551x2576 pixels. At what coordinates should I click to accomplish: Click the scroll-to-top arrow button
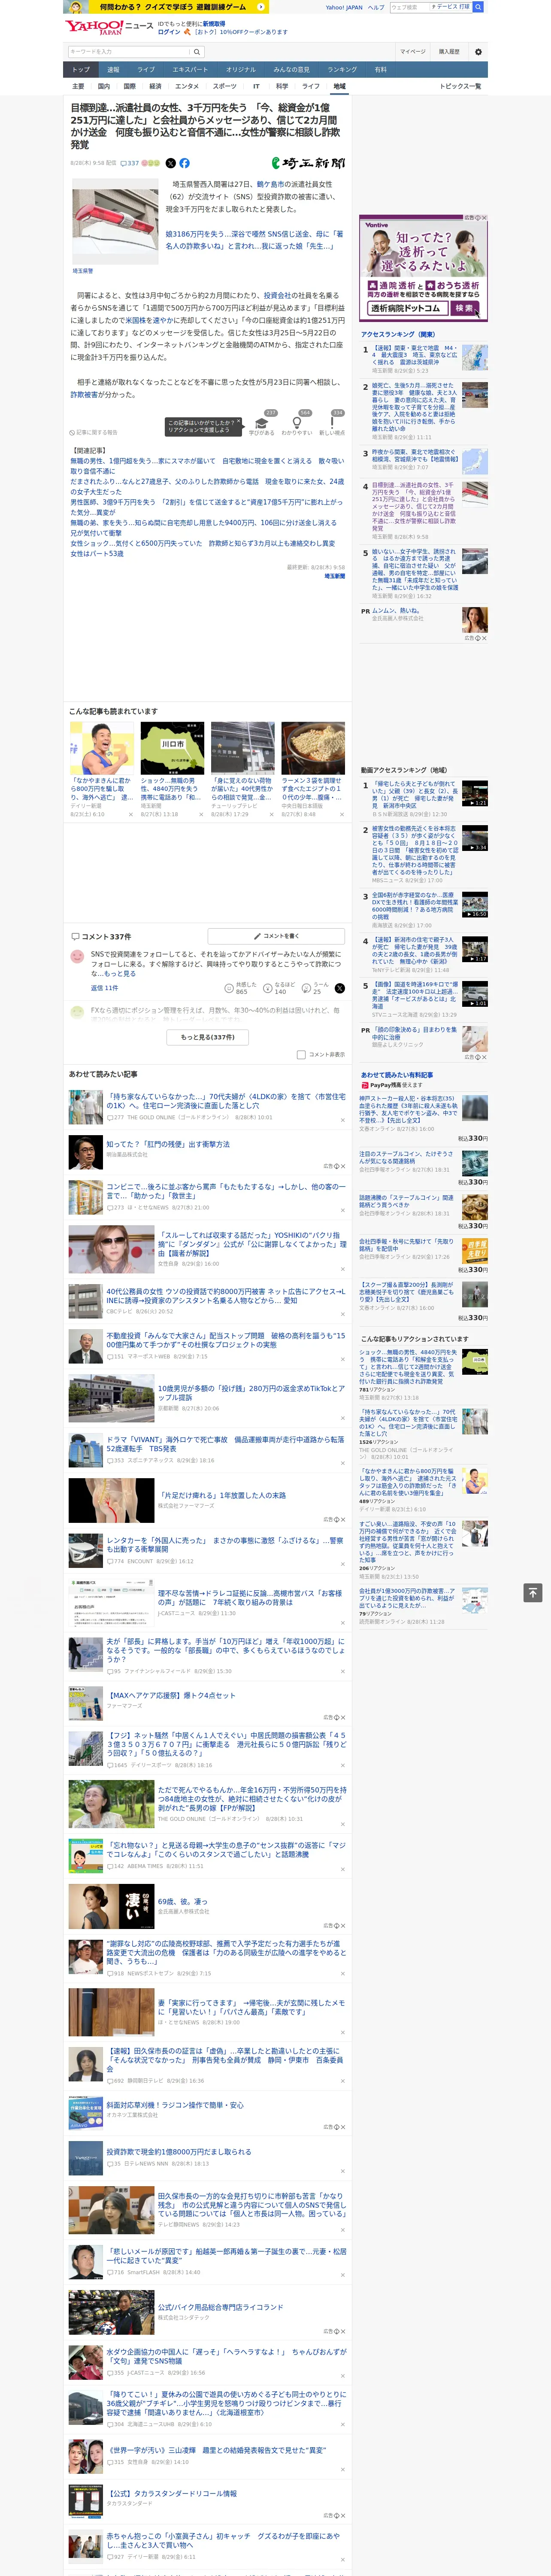(x=533, y=1593)
